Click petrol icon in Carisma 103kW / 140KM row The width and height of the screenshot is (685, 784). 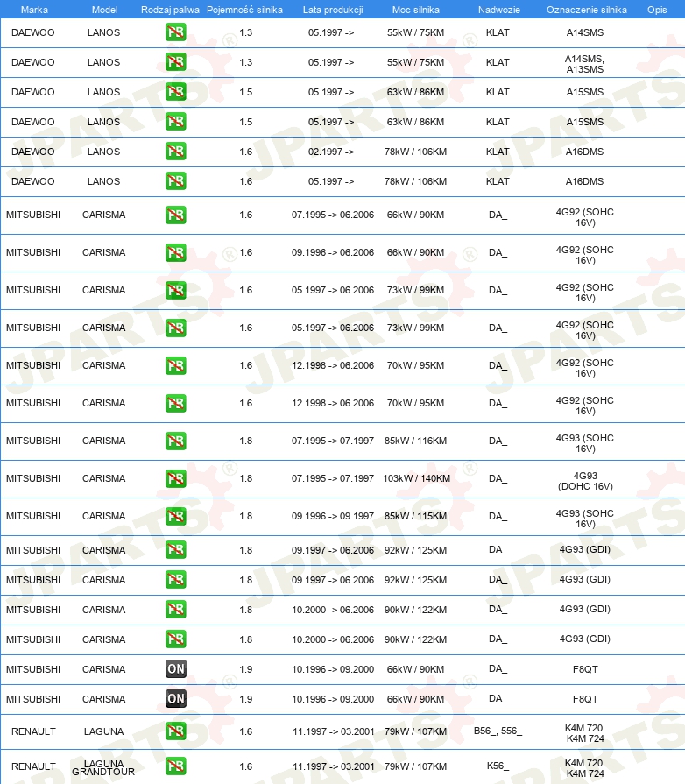[x=175, y=478]
